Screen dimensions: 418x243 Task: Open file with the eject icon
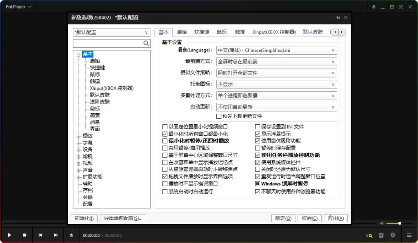pyautogui.click(x=71, y=235)
